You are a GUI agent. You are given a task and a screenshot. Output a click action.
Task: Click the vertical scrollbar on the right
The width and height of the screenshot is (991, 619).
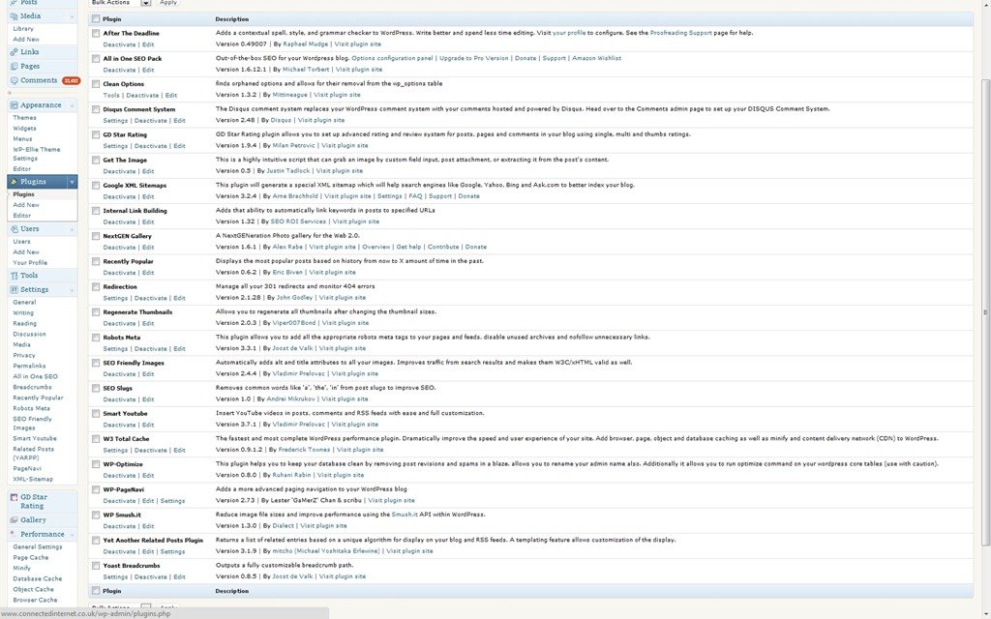985,312
